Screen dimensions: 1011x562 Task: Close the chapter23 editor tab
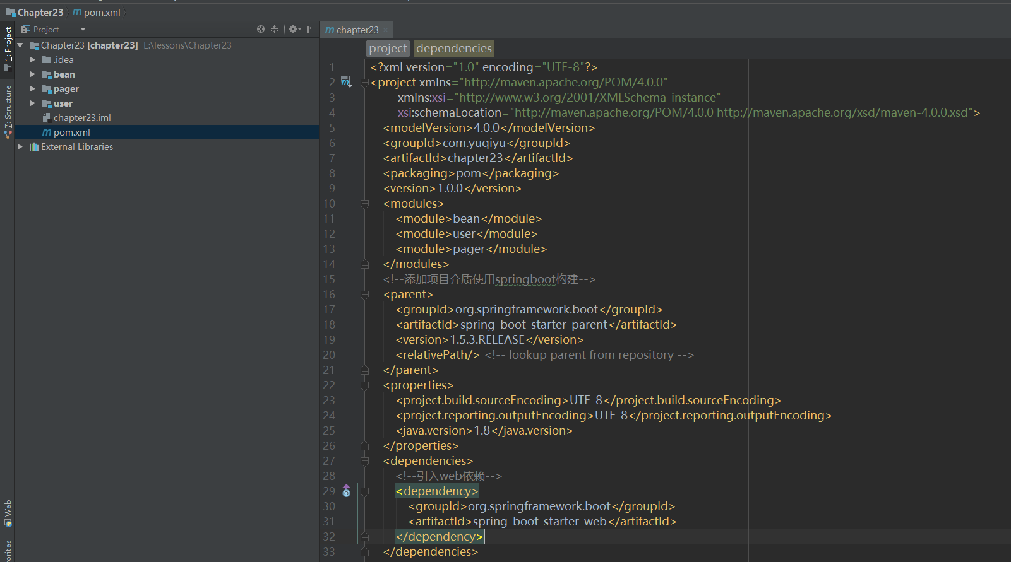(385, 30)
